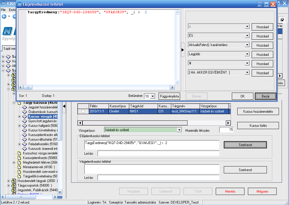Expand the Kurzus hallgatói tree node
The width and height of the screenshot is (289, 205).
19,126
